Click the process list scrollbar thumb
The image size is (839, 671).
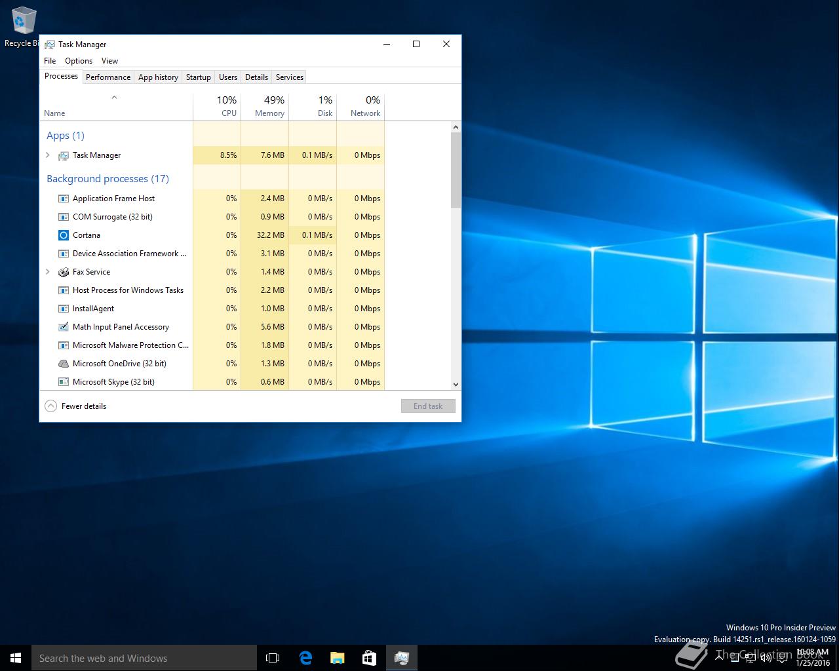point(456,170)
